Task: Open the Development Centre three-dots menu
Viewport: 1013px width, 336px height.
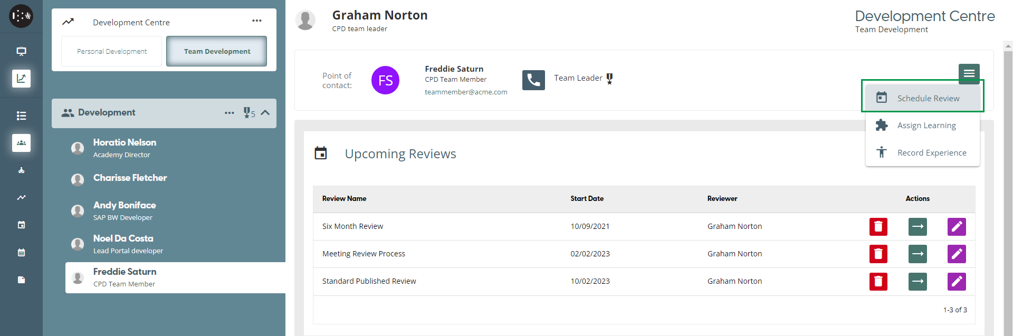Action: 257,21
